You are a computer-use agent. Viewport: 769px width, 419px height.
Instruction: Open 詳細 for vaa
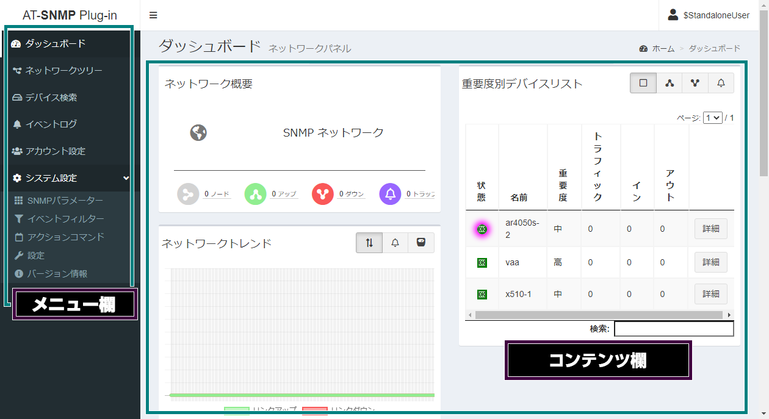pos(711,262)
